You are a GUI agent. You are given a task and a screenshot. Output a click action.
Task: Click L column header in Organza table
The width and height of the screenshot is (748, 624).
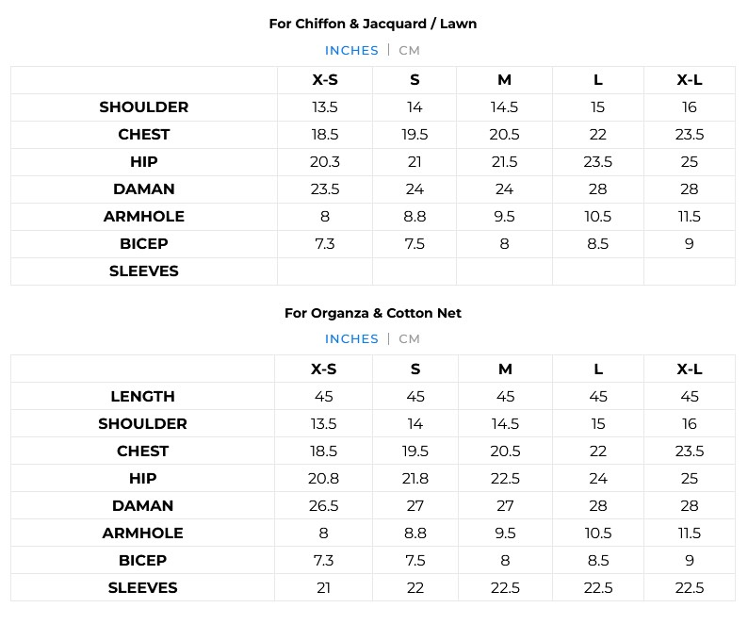[598, 369]
